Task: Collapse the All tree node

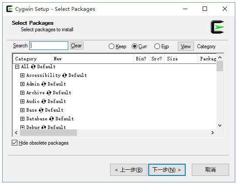Action: pos(17,66)
